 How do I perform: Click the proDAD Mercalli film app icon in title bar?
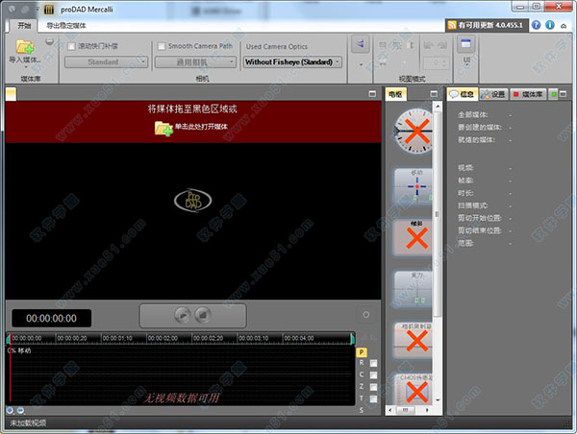pyautogui.click(x=49, y=10)
